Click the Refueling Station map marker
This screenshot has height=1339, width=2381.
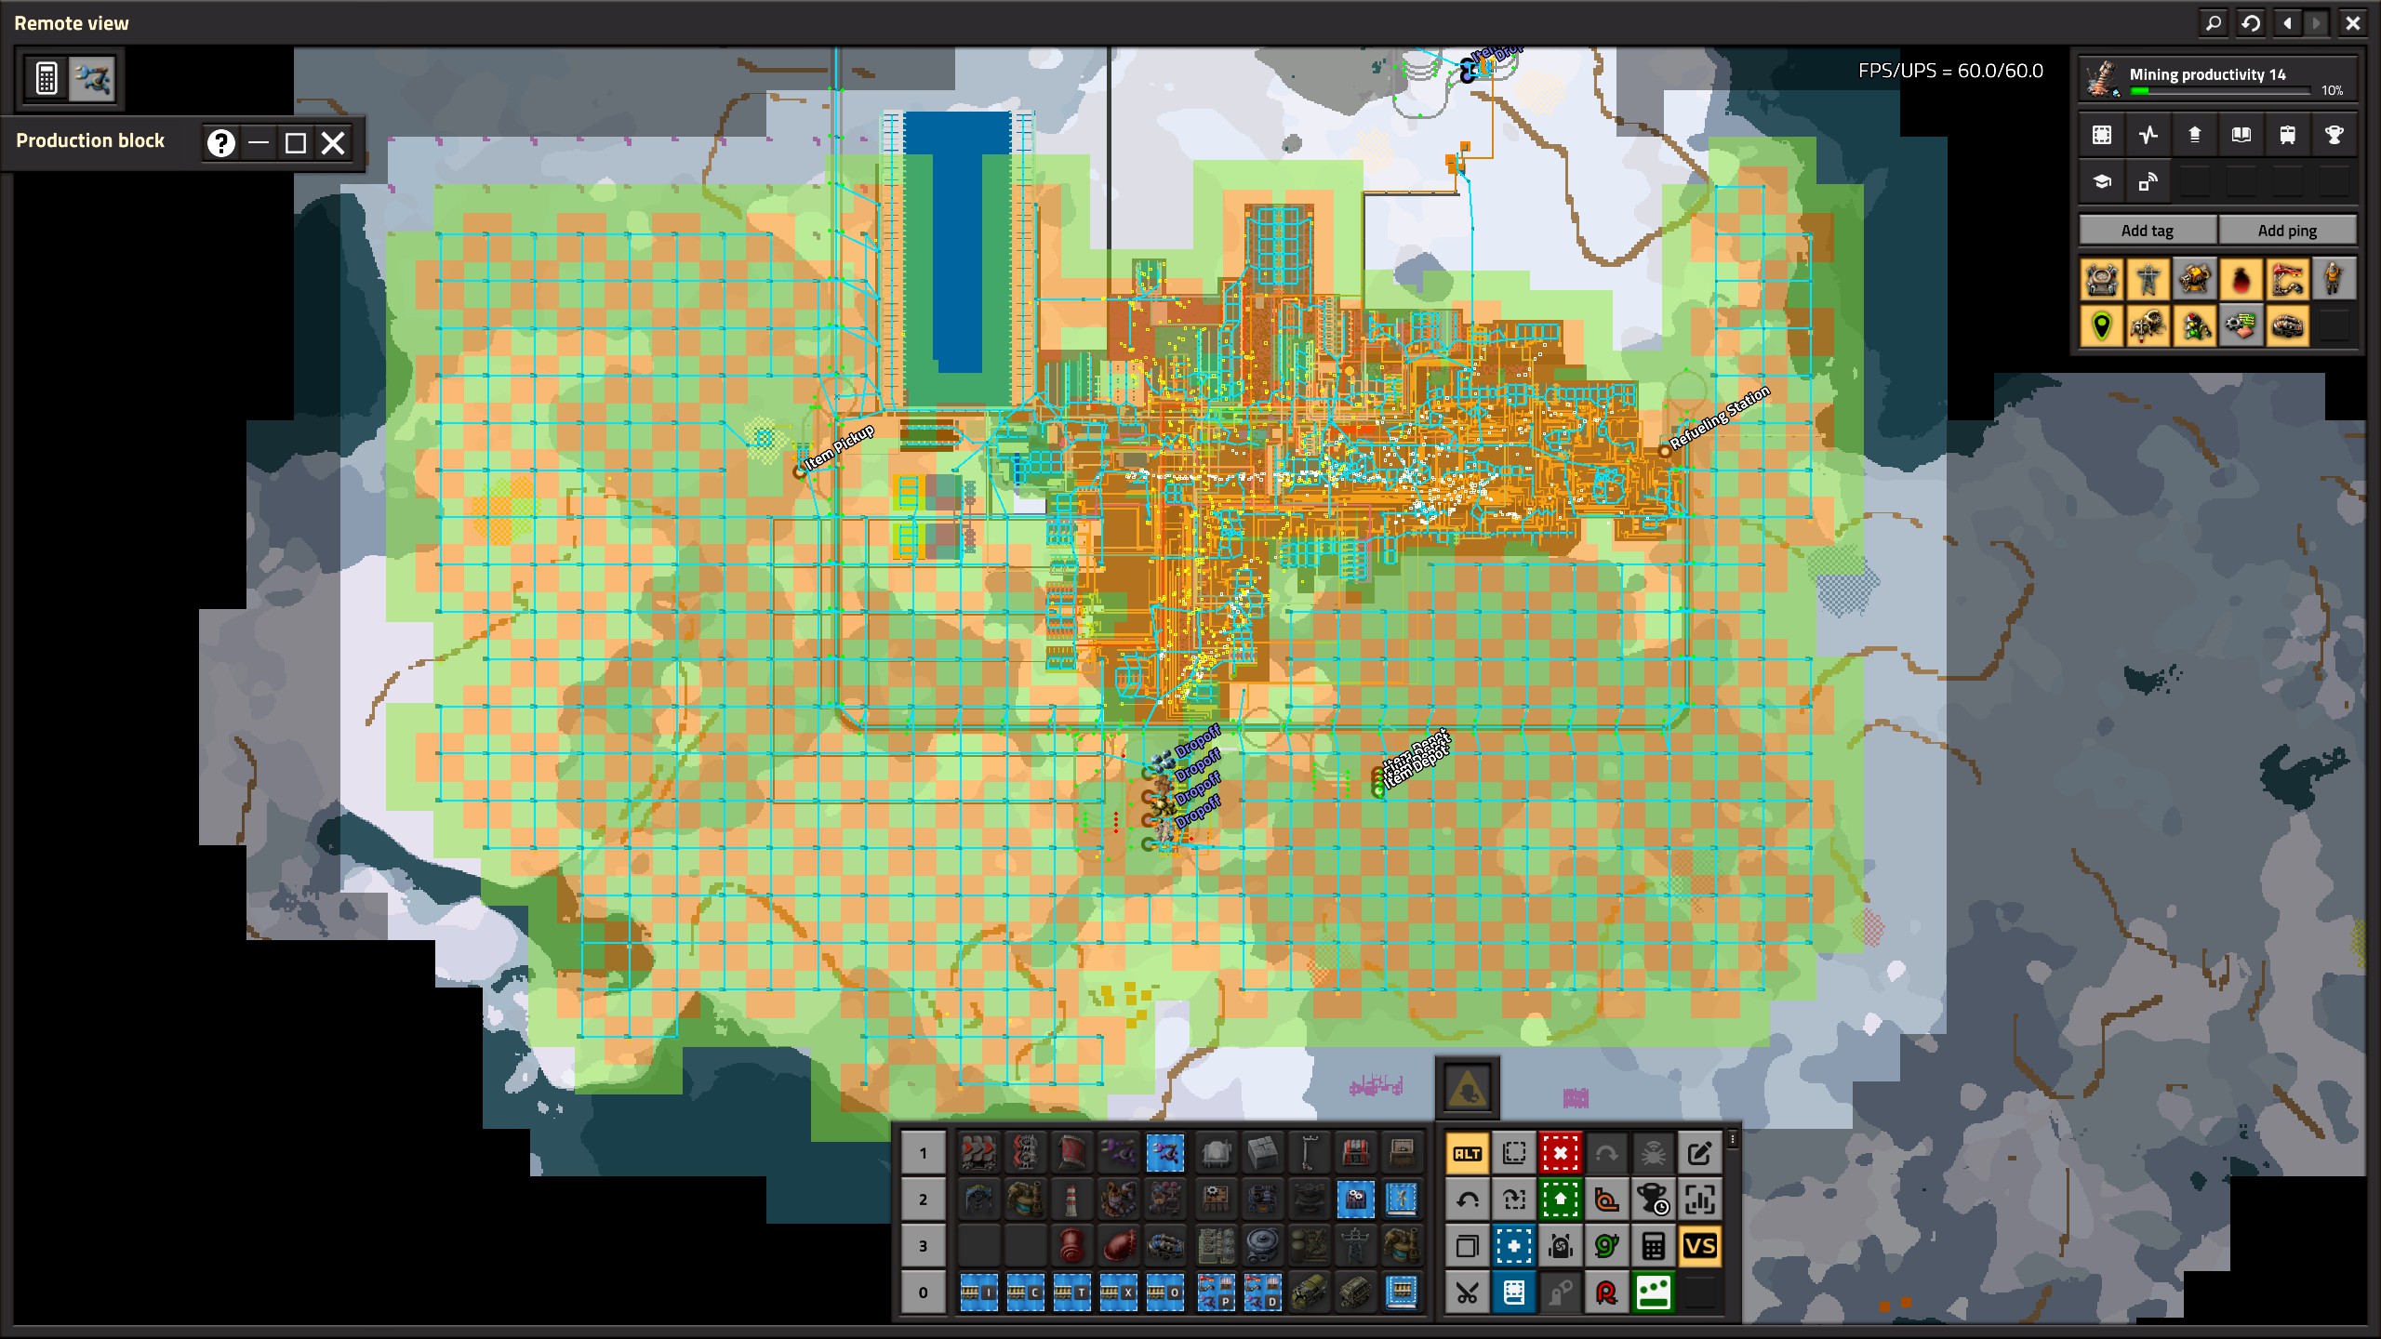tap(1664, 451)
